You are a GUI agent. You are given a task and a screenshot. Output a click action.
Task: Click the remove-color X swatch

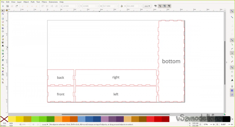(x=4, y=119)
